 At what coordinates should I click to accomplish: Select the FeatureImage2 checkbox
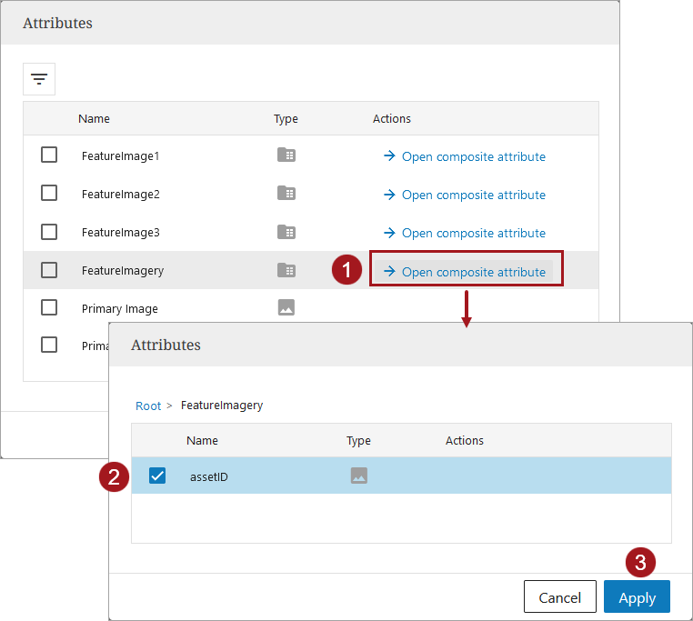[49, 194]
